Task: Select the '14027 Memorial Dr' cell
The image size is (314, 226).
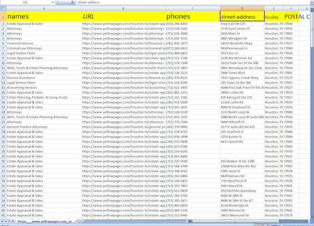Action: tap(242, 215)
